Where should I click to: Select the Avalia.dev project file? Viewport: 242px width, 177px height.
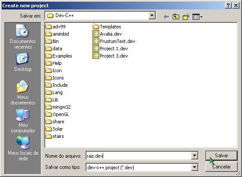point(107,34)
